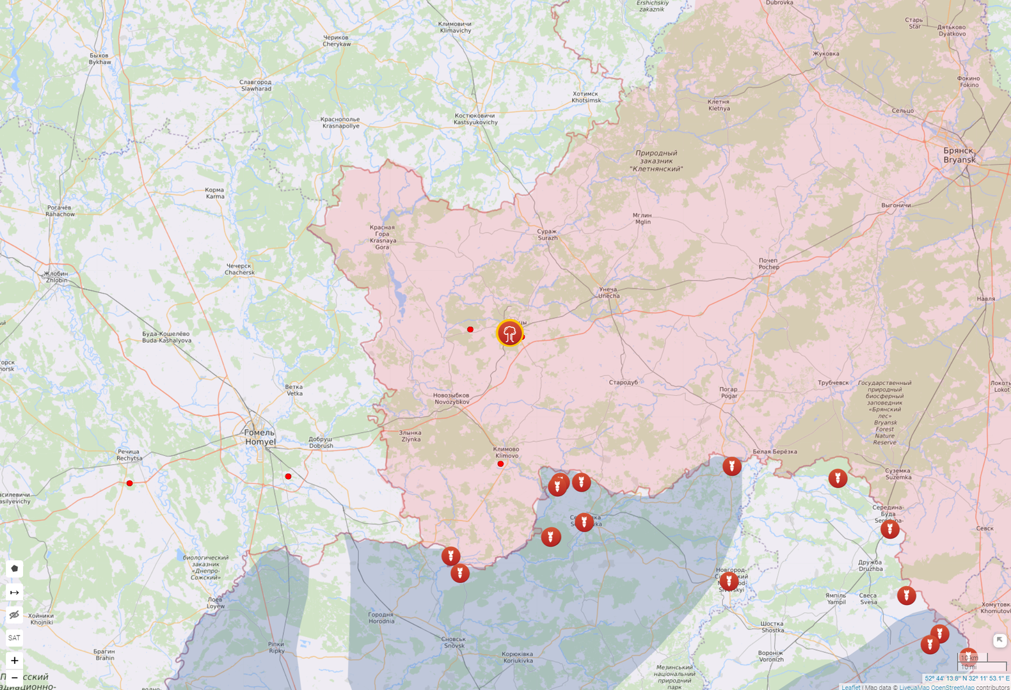The height and width of the screenshot is (690, 1011).
Task: Open the OpenStreetMap attribution link
Action: pos(952,687)
